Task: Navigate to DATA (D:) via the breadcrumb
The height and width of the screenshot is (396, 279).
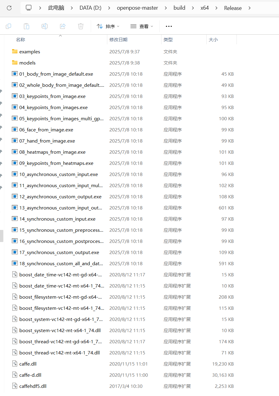Action: click(90, 8)
